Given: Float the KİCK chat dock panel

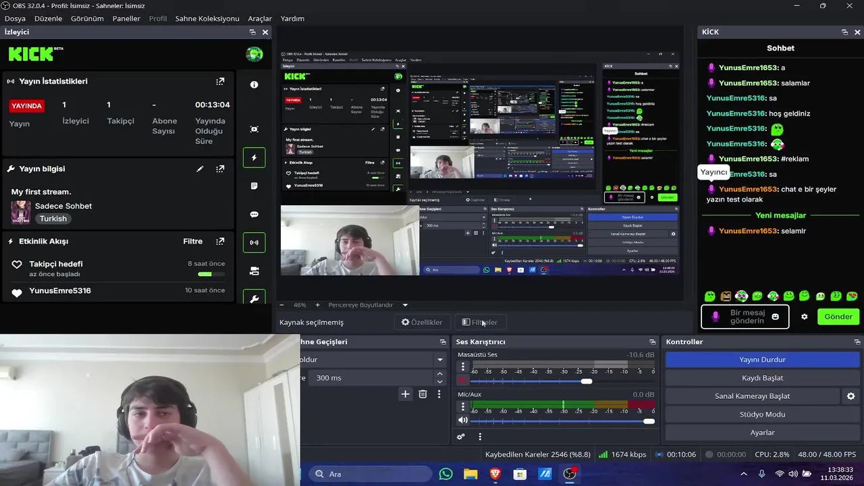Looking at the screenshot, I should 844,32.
